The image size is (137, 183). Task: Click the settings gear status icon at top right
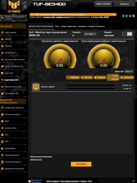tap(133, 16)
